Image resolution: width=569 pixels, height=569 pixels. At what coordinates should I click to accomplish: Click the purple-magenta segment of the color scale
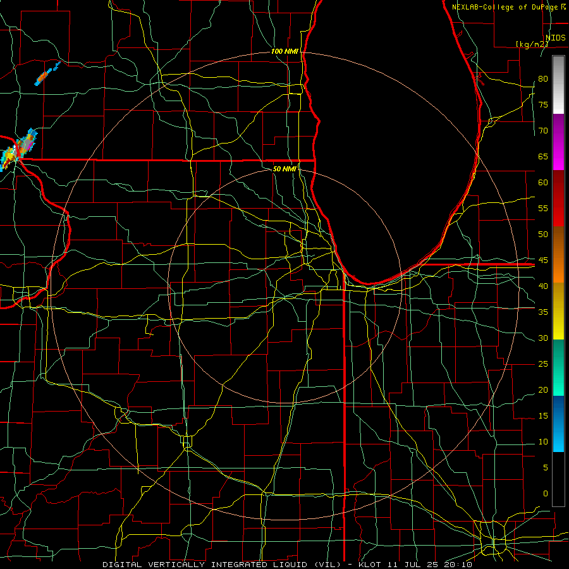pyautogui.click(x=558, y=142)
